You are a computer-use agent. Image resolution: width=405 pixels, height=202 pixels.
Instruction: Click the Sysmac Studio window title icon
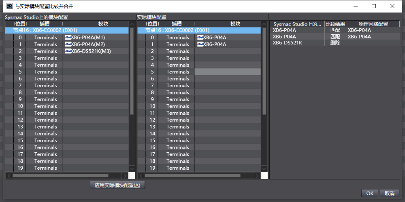10,6
